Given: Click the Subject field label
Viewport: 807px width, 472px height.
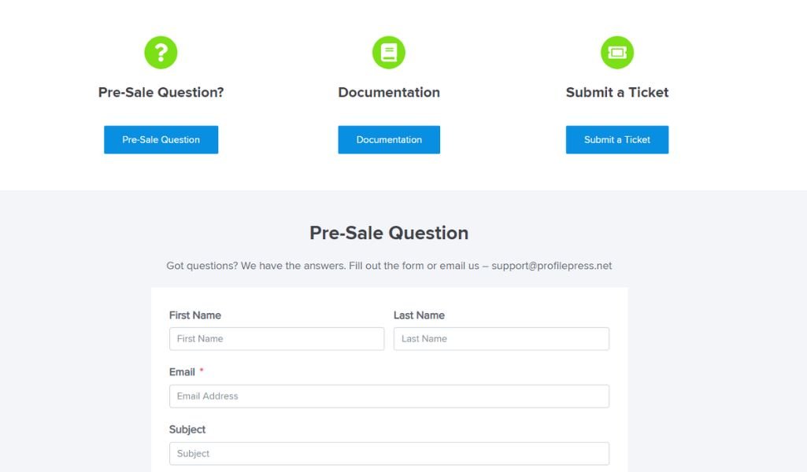Looking at the screenshot, I should pyautogui.click(x=187, y=430).
